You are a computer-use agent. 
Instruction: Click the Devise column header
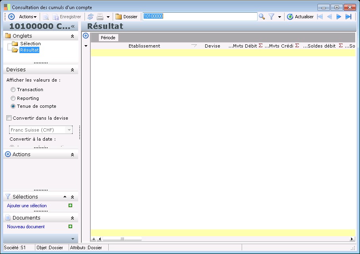(212, 46)
